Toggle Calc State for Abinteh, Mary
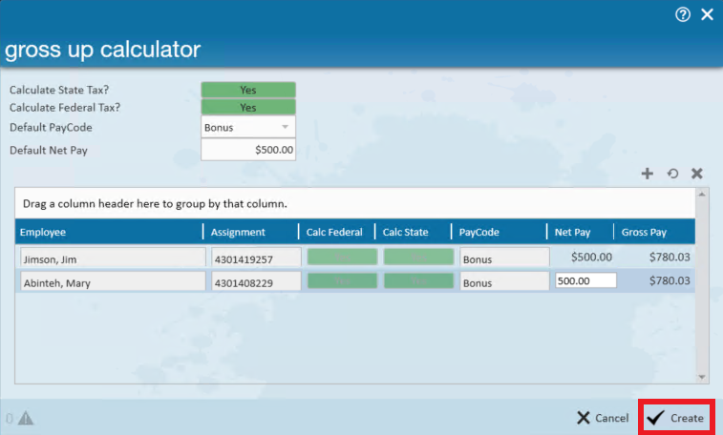The width and height of the screenshot is (723, 435). coord(418,280)
